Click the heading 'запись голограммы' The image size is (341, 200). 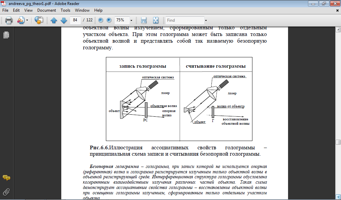click(143, 66)
